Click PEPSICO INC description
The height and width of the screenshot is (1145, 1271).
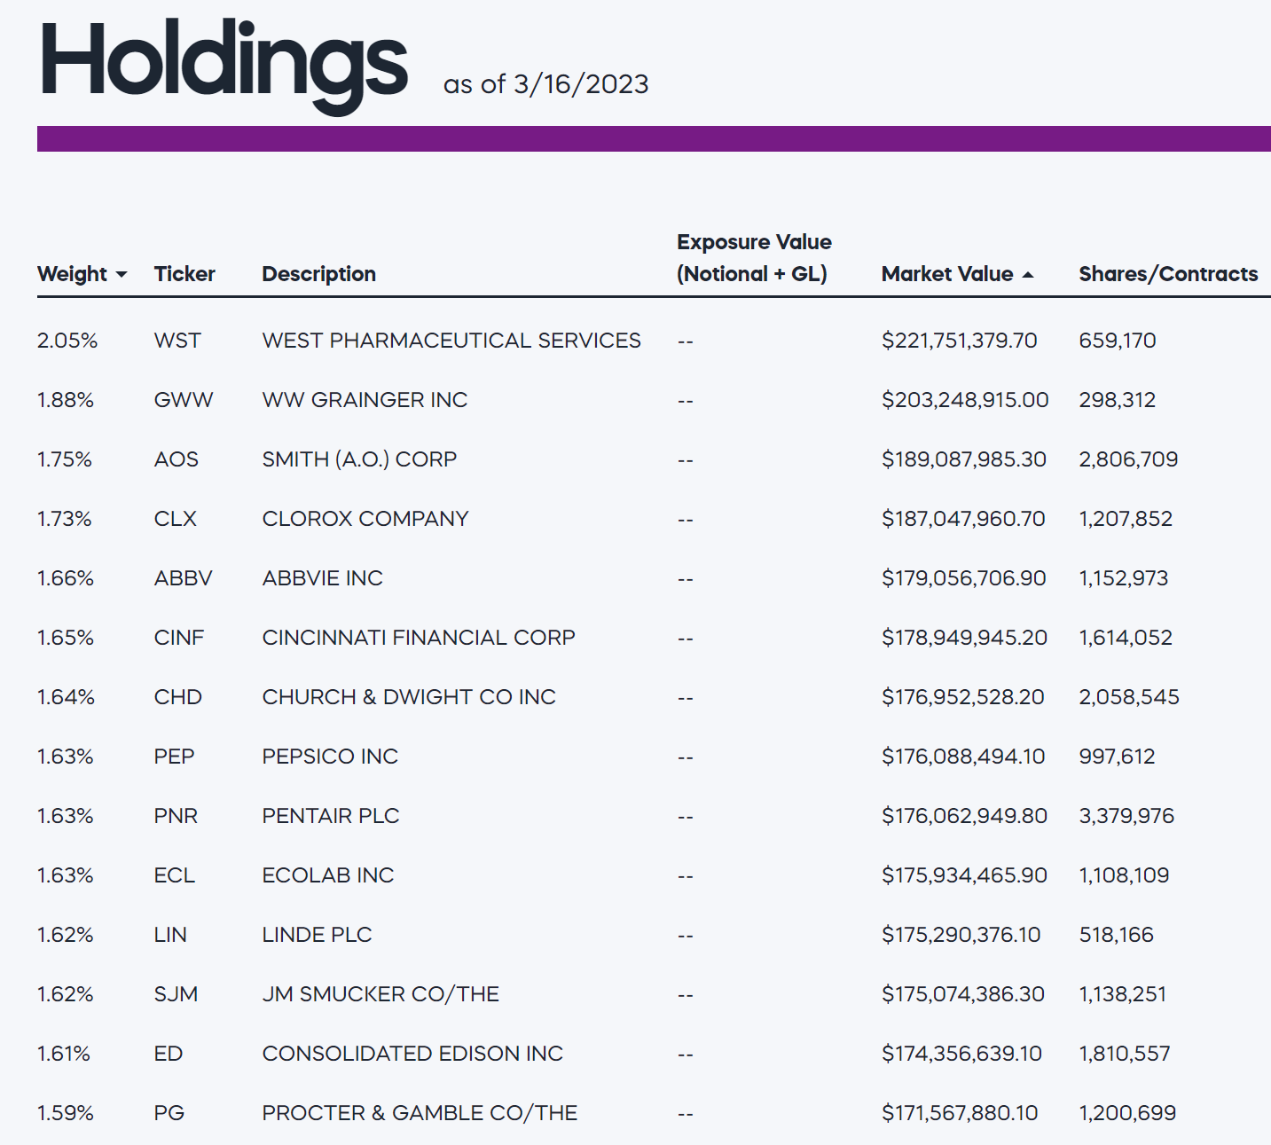pyautogui.click(x=330, y=757)
